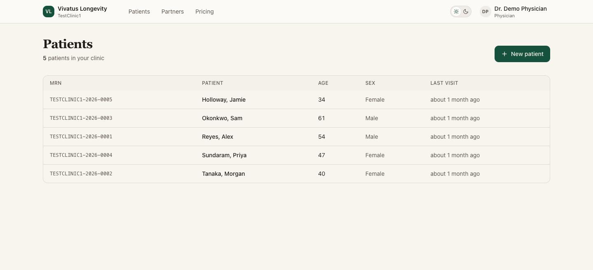Viewport: 593px width, 270px height.
Task: Open the Patients nav item
Action: tap(139, 12)
